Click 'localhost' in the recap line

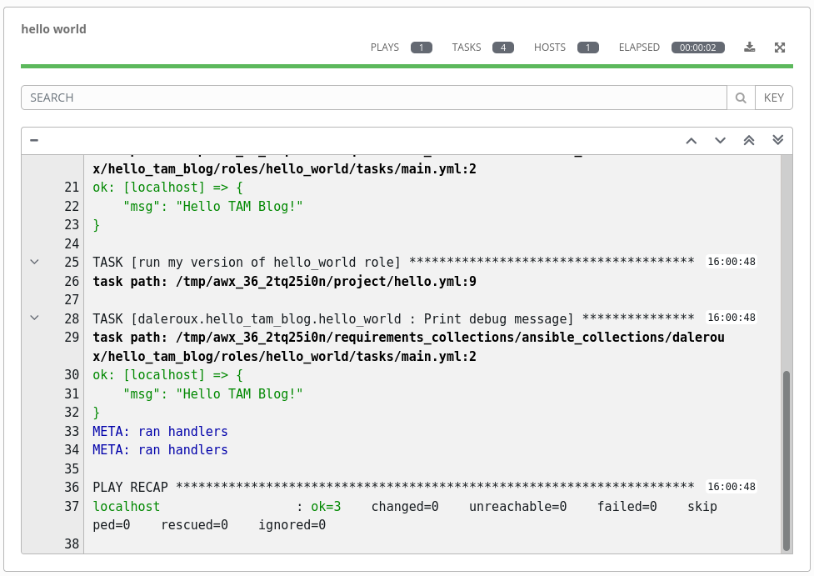126,507
